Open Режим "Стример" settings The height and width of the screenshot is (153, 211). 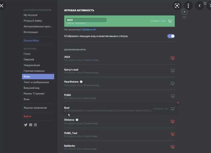point(34,93)
